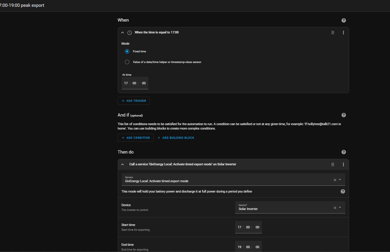
Task: Open help icon beside service description
Action: coord(343,191)
